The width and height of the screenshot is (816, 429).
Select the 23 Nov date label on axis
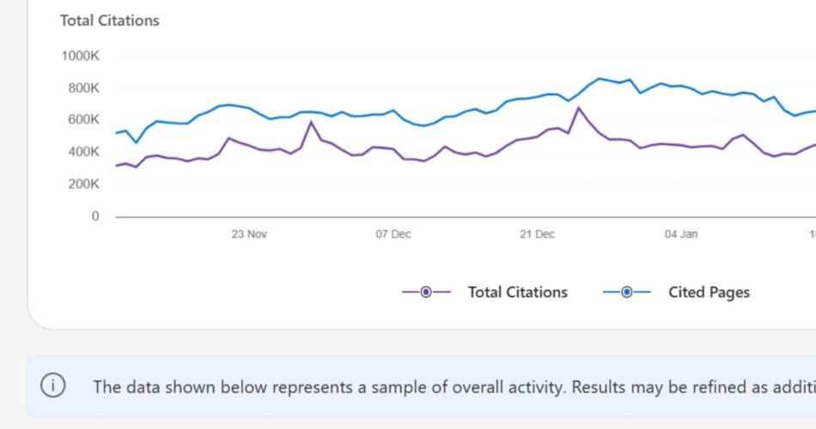tap(249, 234)
